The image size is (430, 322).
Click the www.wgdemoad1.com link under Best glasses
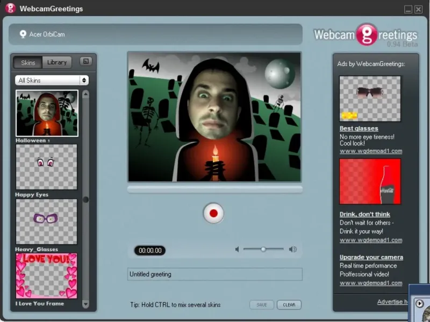click(371, 151)
